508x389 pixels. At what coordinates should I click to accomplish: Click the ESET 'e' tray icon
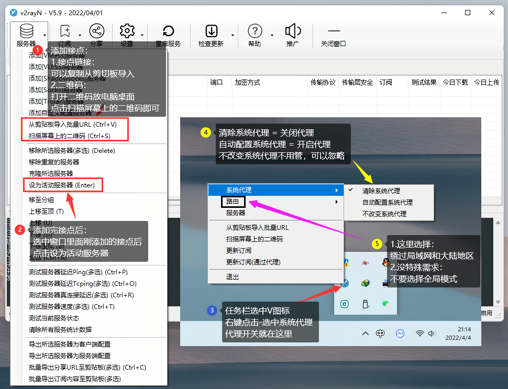click(x=345, y=304)
